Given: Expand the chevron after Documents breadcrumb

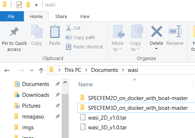Looking at the screenshot, I should (x=123, y=70).
